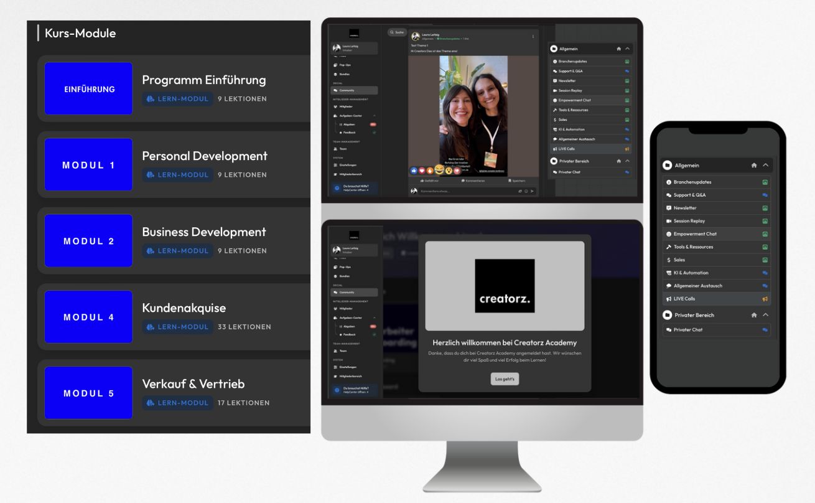This screenshot has height=503, width=815.
Task: Click the Laura Leitzig profile card on lower monitor
Action: [x=354, y=250]
